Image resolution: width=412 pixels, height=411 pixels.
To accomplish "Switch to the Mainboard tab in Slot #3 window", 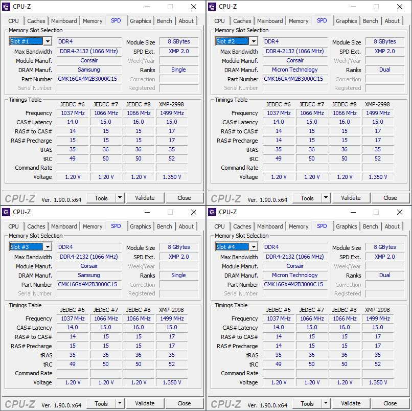I will (x=64, y=226).
